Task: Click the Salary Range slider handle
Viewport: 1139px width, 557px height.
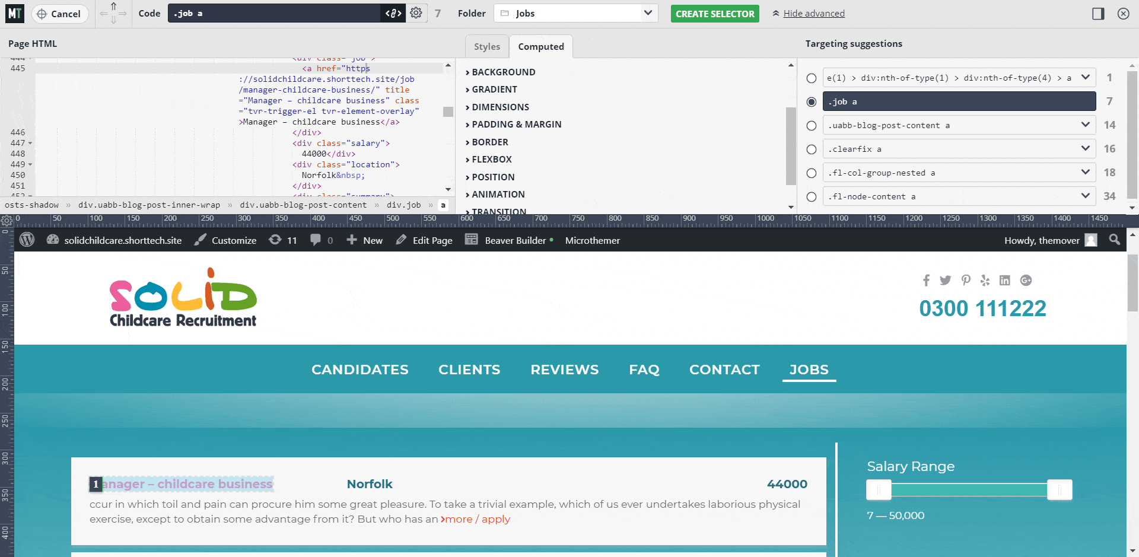Action: [879, 490]
